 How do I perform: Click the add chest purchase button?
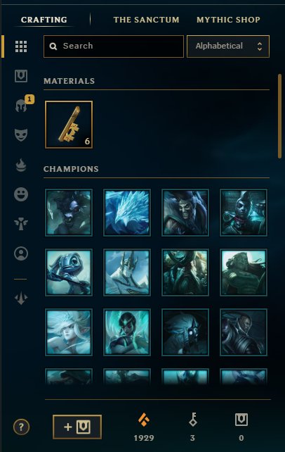click(77, 427)
